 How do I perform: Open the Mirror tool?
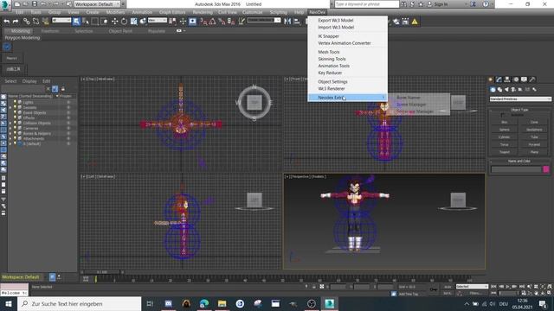[x=287, y=22]
